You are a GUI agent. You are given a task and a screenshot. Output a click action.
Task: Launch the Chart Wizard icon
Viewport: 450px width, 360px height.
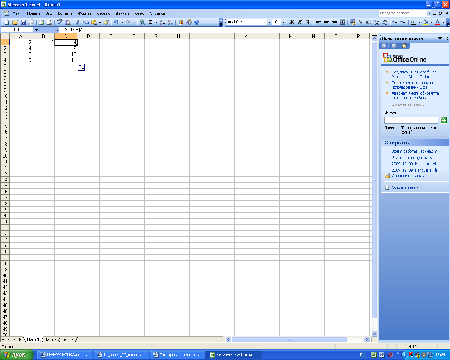181,22
